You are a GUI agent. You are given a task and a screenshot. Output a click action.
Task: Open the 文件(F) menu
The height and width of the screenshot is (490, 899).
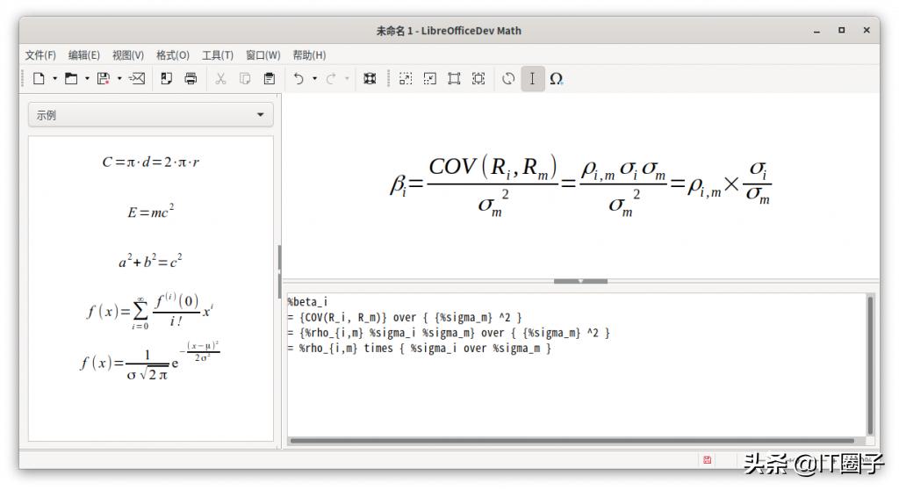point(40,55)
